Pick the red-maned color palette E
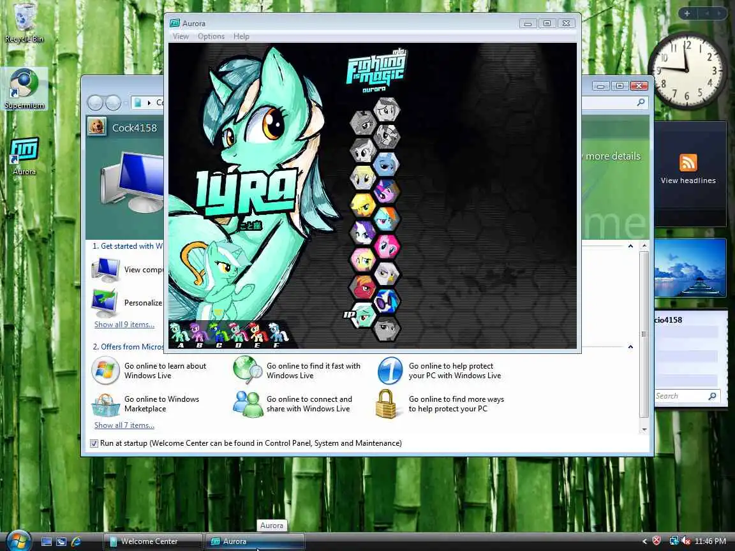The width and height of the screenshot is (735, 551). click(257, 335)
